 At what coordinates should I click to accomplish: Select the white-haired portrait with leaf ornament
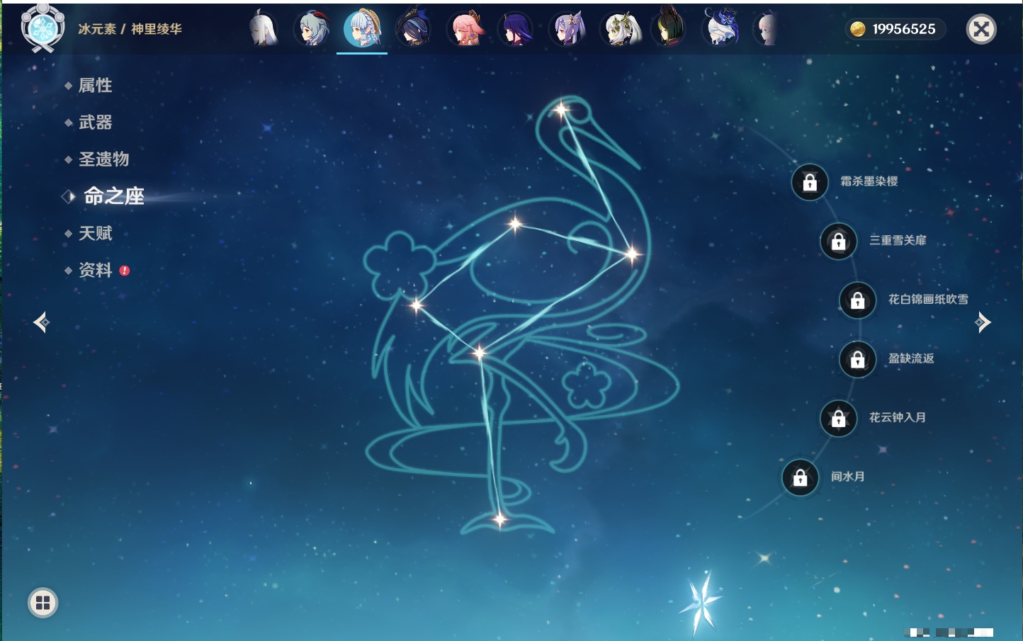(x=621, y=29)
